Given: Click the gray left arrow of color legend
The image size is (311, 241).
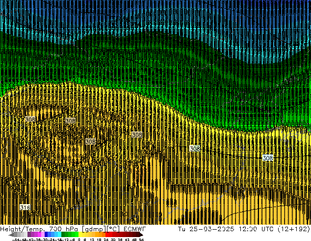Looking at the screenshot, I should [x=11, y=235].
